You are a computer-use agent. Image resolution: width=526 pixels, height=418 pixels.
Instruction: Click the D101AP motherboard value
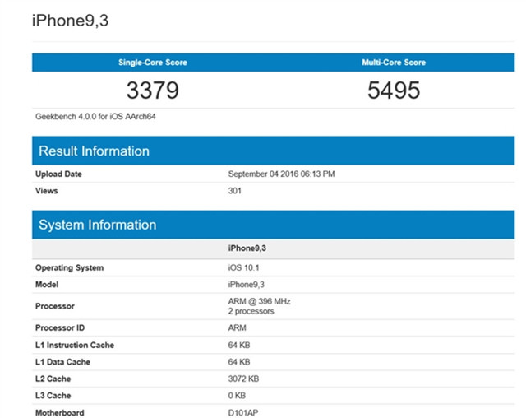243,412
